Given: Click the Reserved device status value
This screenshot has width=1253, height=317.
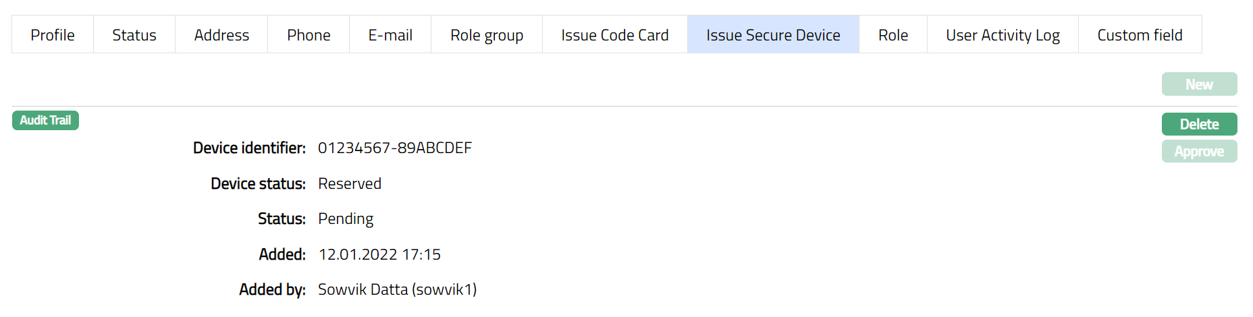Looking at the screenshot, I should point(350,183).
